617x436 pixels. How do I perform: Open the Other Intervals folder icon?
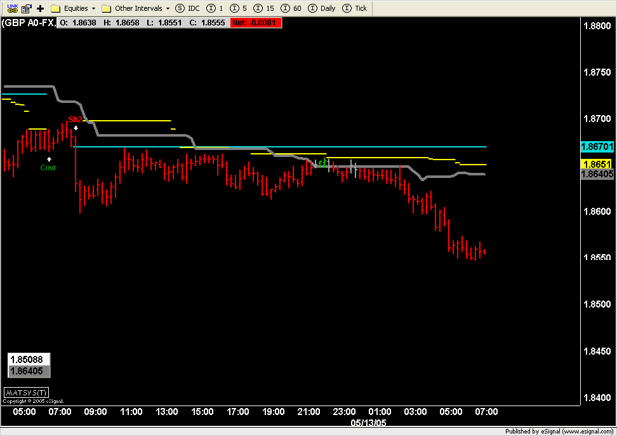[x=106, y=8]
